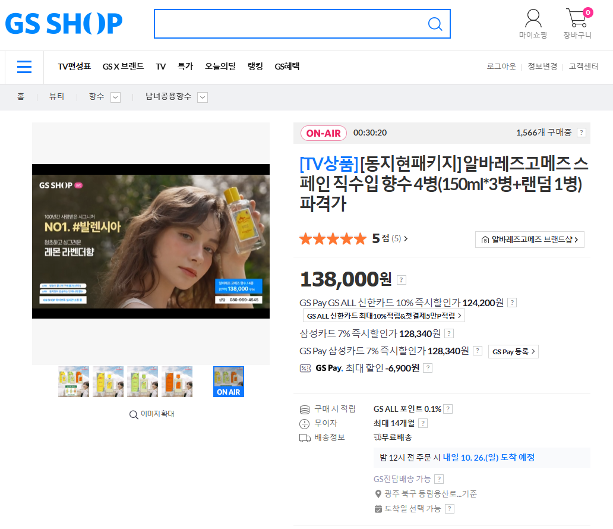Open the hamburger category menu
Image resolution: width=613 pixels, height=529 pixels.
pos(24,67)
